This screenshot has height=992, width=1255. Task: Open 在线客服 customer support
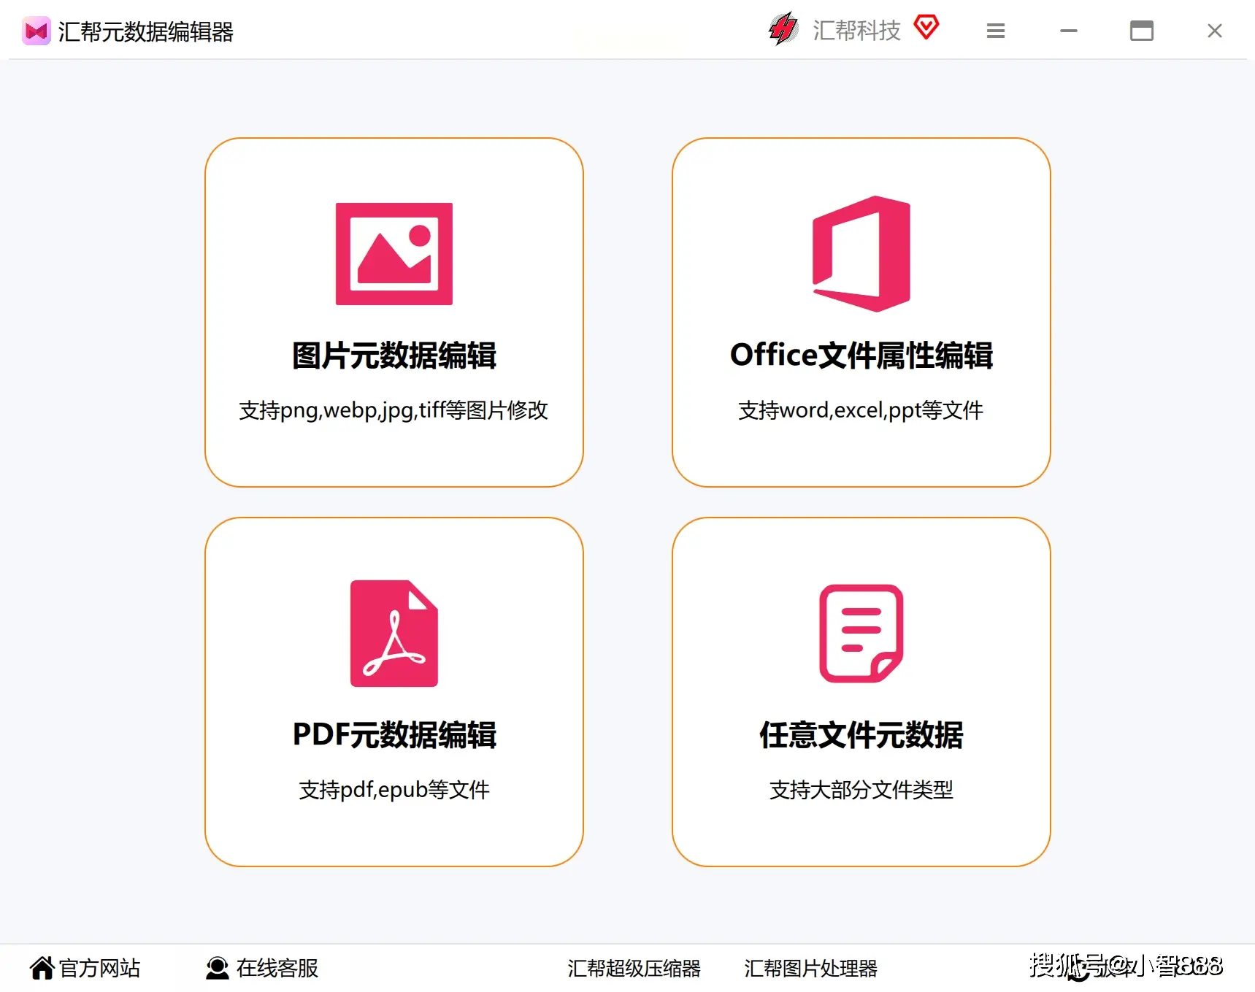tap(277, 969)
